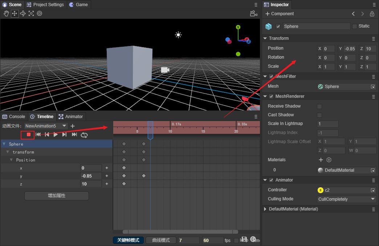Enable the Cast Shadow checkbox
Image resolution: width=379 pixels, height=246 pixels.
(x=319, y=115)
